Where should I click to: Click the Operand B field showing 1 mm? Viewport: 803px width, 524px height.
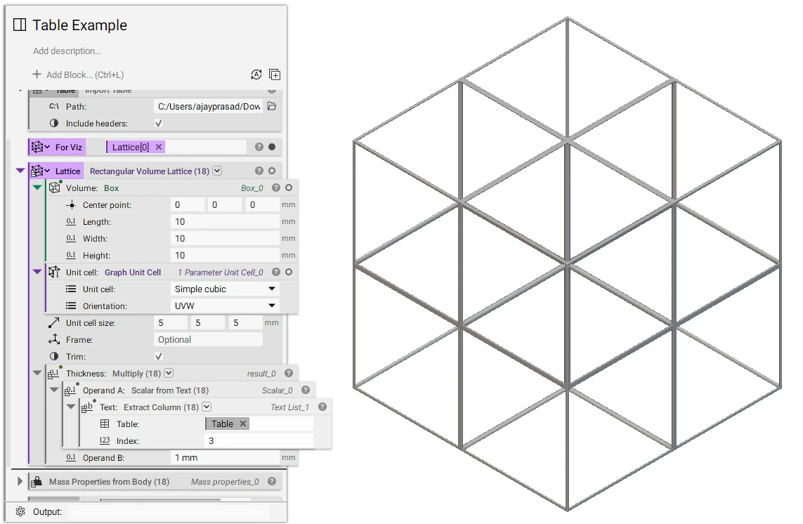225,457
